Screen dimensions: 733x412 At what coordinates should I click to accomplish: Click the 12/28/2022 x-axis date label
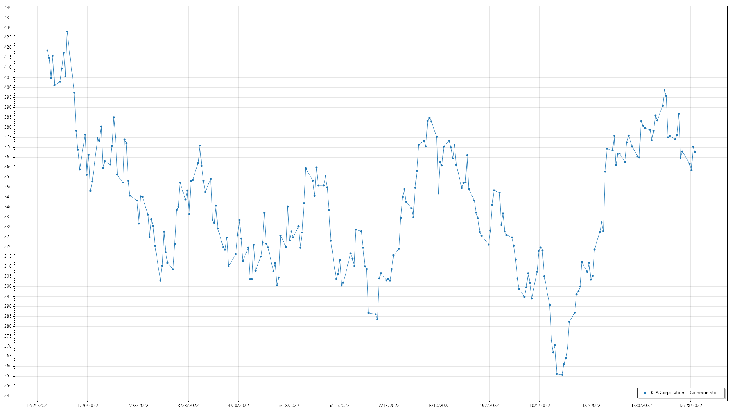[690, 405]
